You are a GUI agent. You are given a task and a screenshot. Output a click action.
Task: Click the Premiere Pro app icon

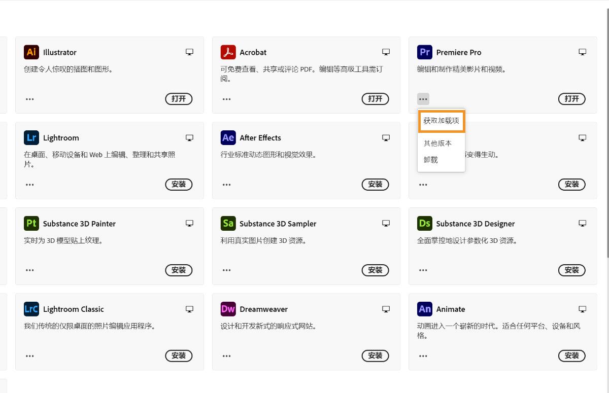coord(424,52)
